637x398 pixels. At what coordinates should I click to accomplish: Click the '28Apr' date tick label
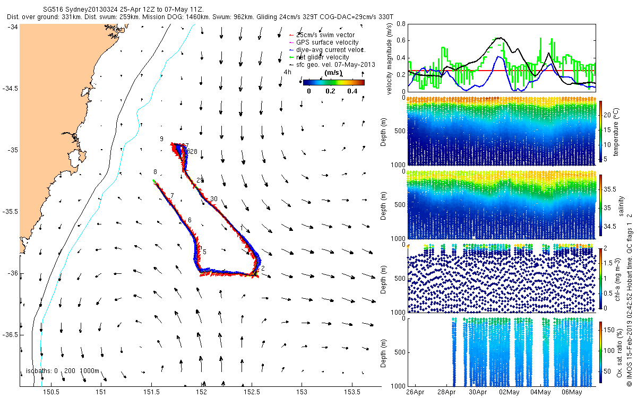click(x=446, y=393)
